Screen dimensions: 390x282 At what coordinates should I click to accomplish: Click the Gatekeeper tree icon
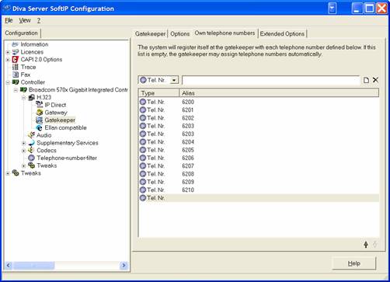(x=40, y=120)
